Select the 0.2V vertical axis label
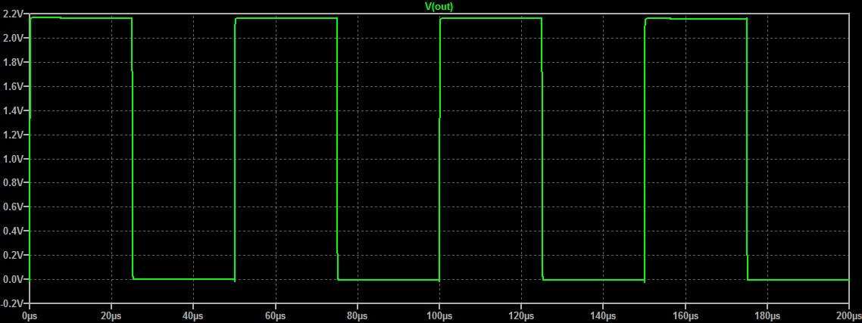Viewport: 862px width, 323px height. coord(13,255)
